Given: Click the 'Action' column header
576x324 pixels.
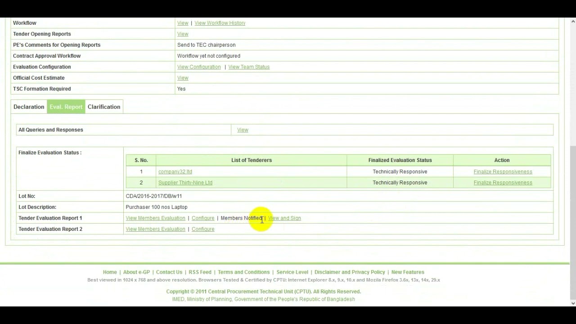Looking at the screenshot, I should (x=502, y=160).
